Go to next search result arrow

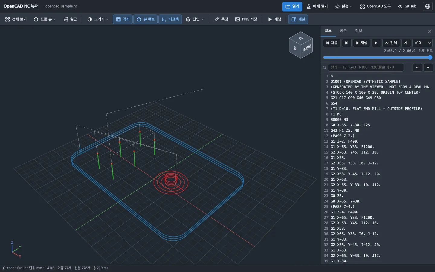[428, 67]
